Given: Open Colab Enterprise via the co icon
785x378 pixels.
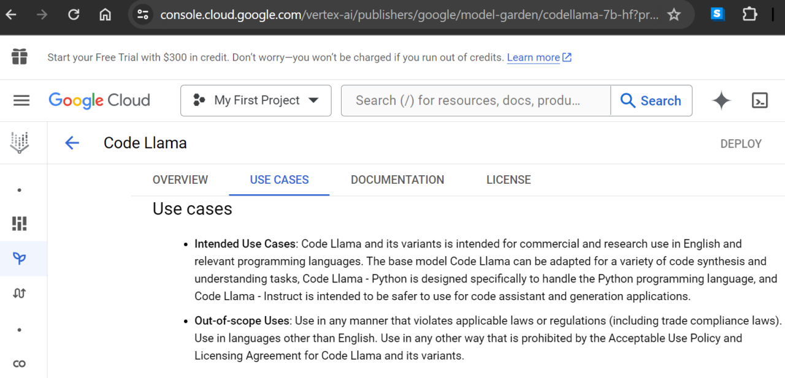Looking at the screenshot, I should click(x=19, y=363).
